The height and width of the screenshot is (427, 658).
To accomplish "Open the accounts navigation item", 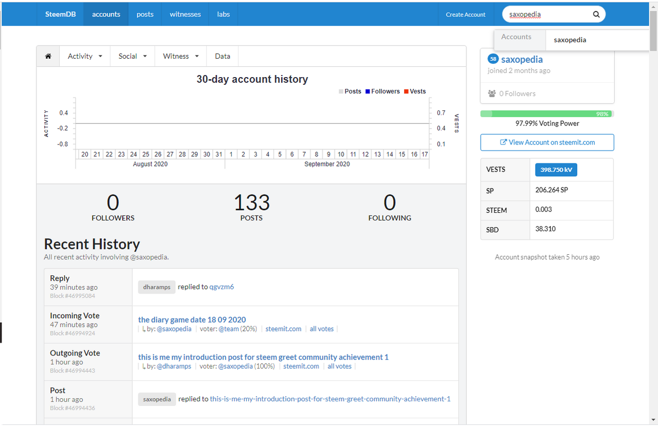I will 106,14.
